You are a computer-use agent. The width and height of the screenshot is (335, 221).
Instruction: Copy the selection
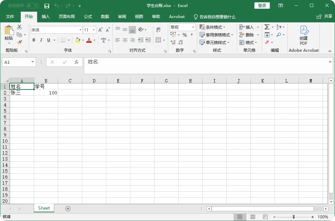pyautogui.click(x=19, y=35)
